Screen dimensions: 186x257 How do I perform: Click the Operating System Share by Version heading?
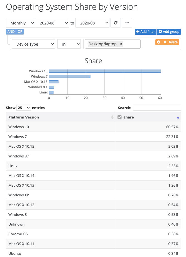coord(72,7)
